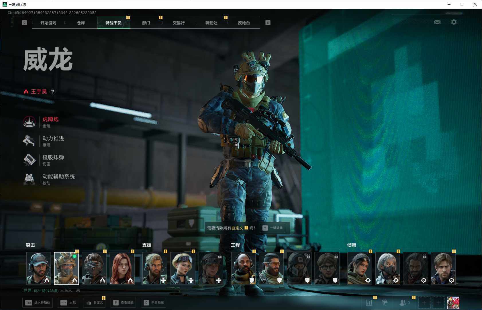Click the 出战 deploy button

click(x=68, y=303)
